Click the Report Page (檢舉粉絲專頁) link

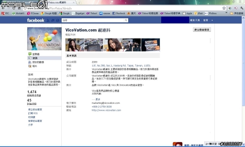[x=35, y=121]
